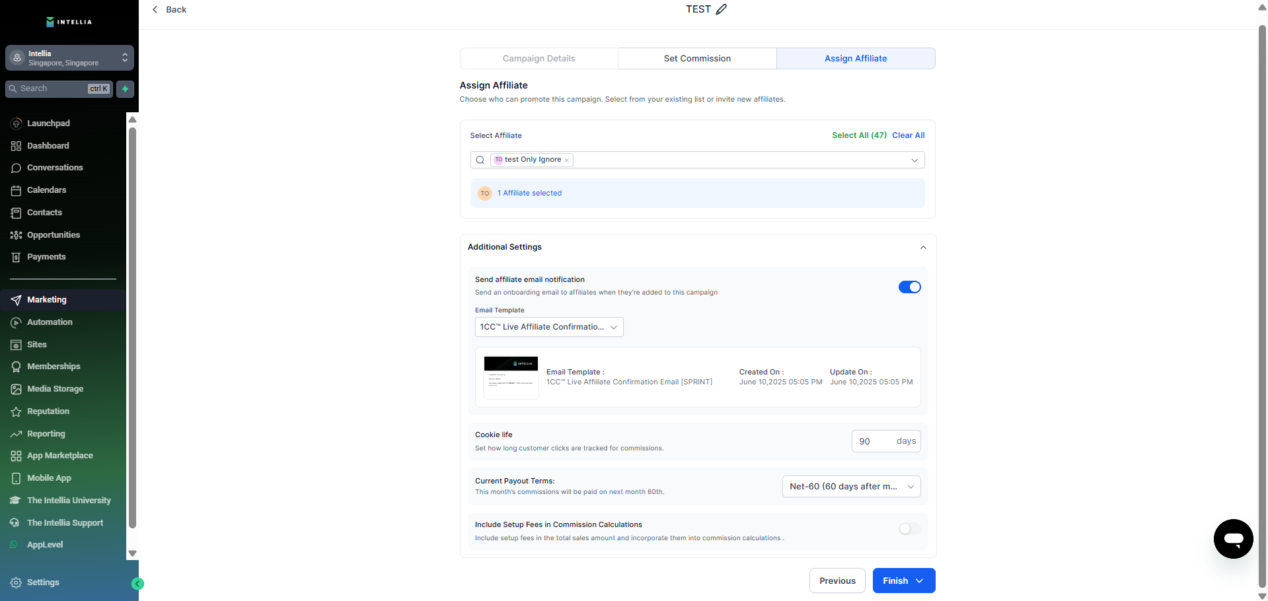
Task: Click Select All (47) link
Action: (x=859, y=135)
